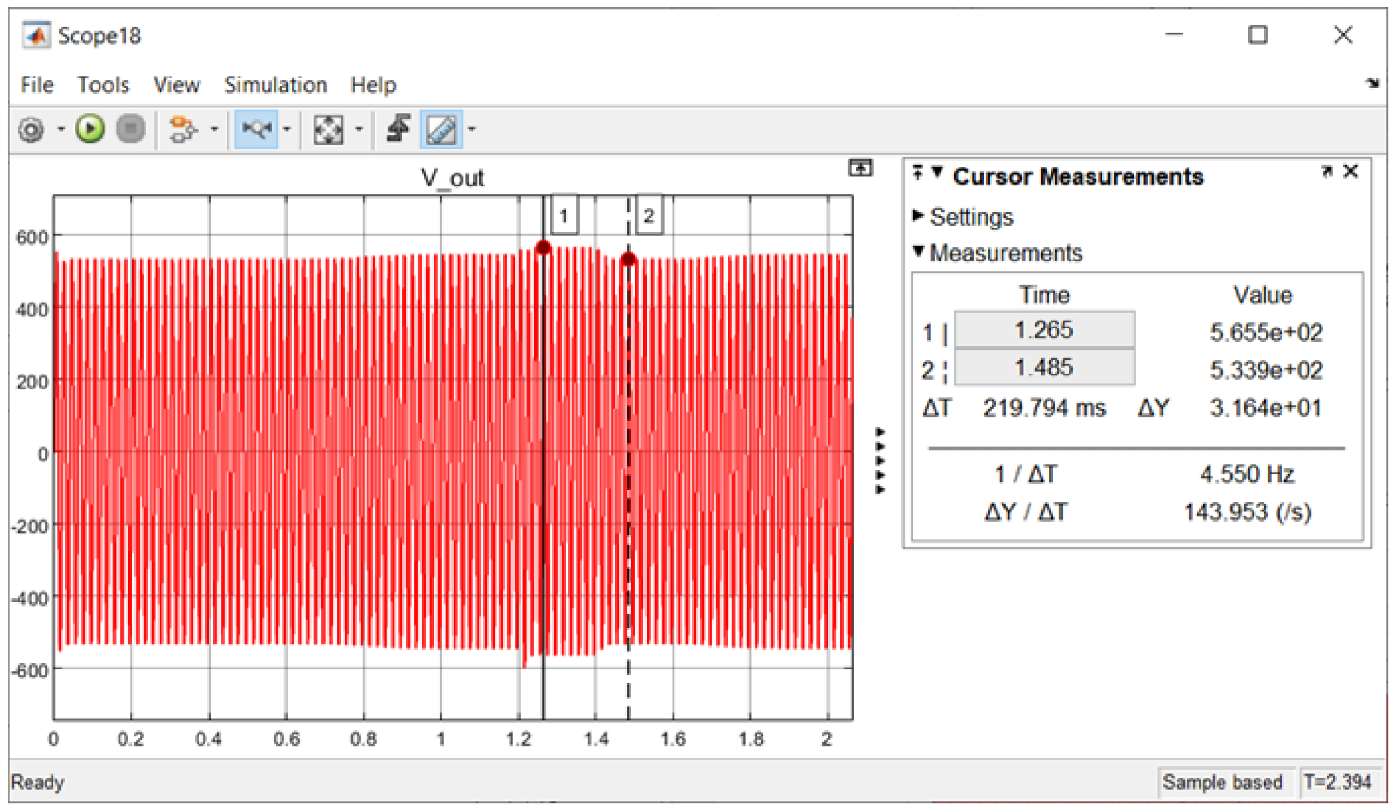The height and width of the screenshot is (809, 1394).
Task: Toggle the Cursor Measurements ruler button
Action: 441,129
